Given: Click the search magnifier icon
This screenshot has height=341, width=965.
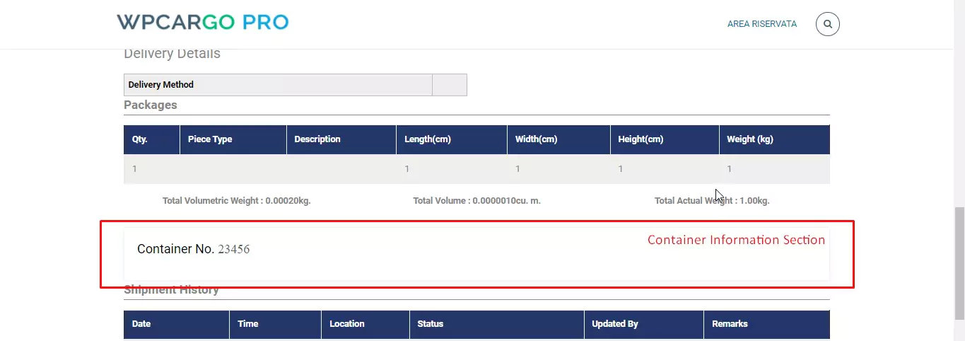Looking at the screenshot, I should 827,24.
